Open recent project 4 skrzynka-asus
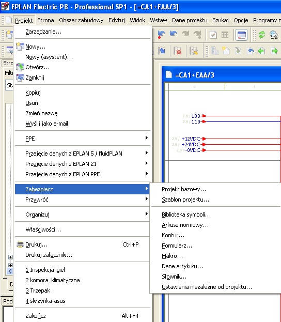Viewport: 281px width, 322px height. (x=83, y=301)
